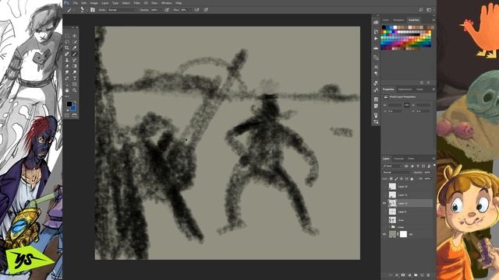499x280 pixels.
Task: Select the Zoom tool
Action: [x=75, y=90]
